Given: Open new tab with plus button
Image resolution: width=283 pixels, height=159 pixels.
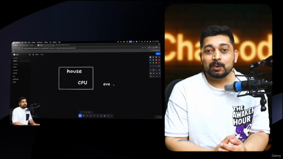Looking at the screenshot, I should point(75,45).
